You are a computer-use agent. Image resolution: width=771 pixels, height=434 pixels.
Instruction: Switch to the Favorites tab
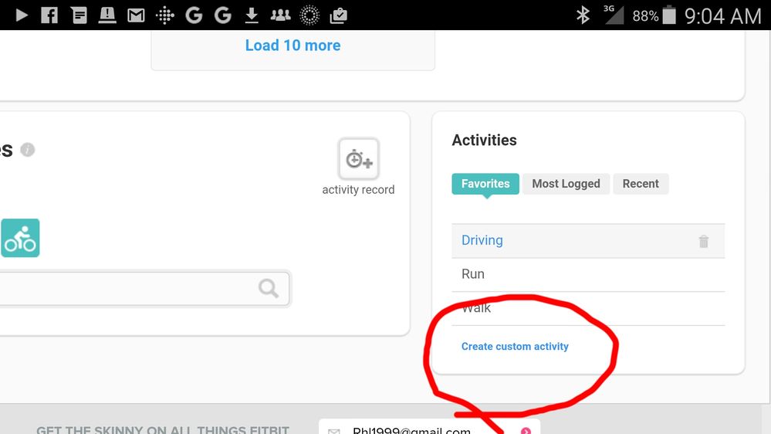click(x=485, y=184)
